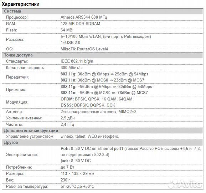Image resolution: width=206 pixels, height=193 pixels.
Task: Select the 'до 7 Вт' value
Action: [67, 167]
